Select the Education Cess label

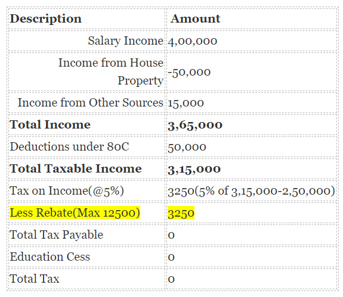click(50, 257)
